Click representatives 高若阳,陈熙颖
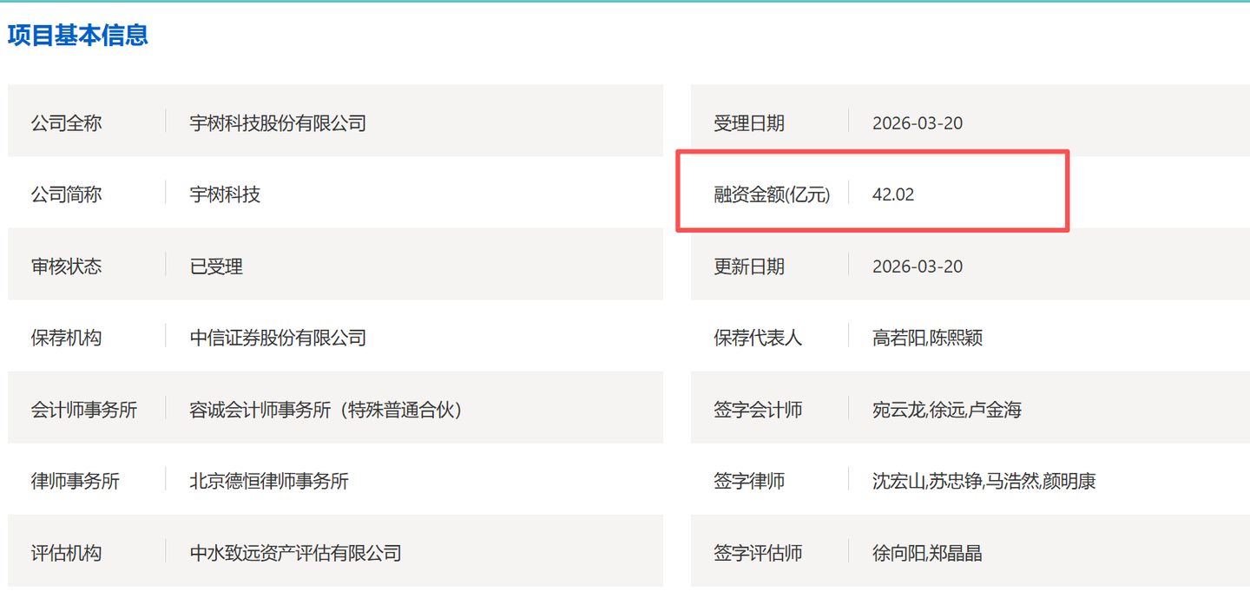This screenshot has height=592, width=1250. tap(927, 338)
